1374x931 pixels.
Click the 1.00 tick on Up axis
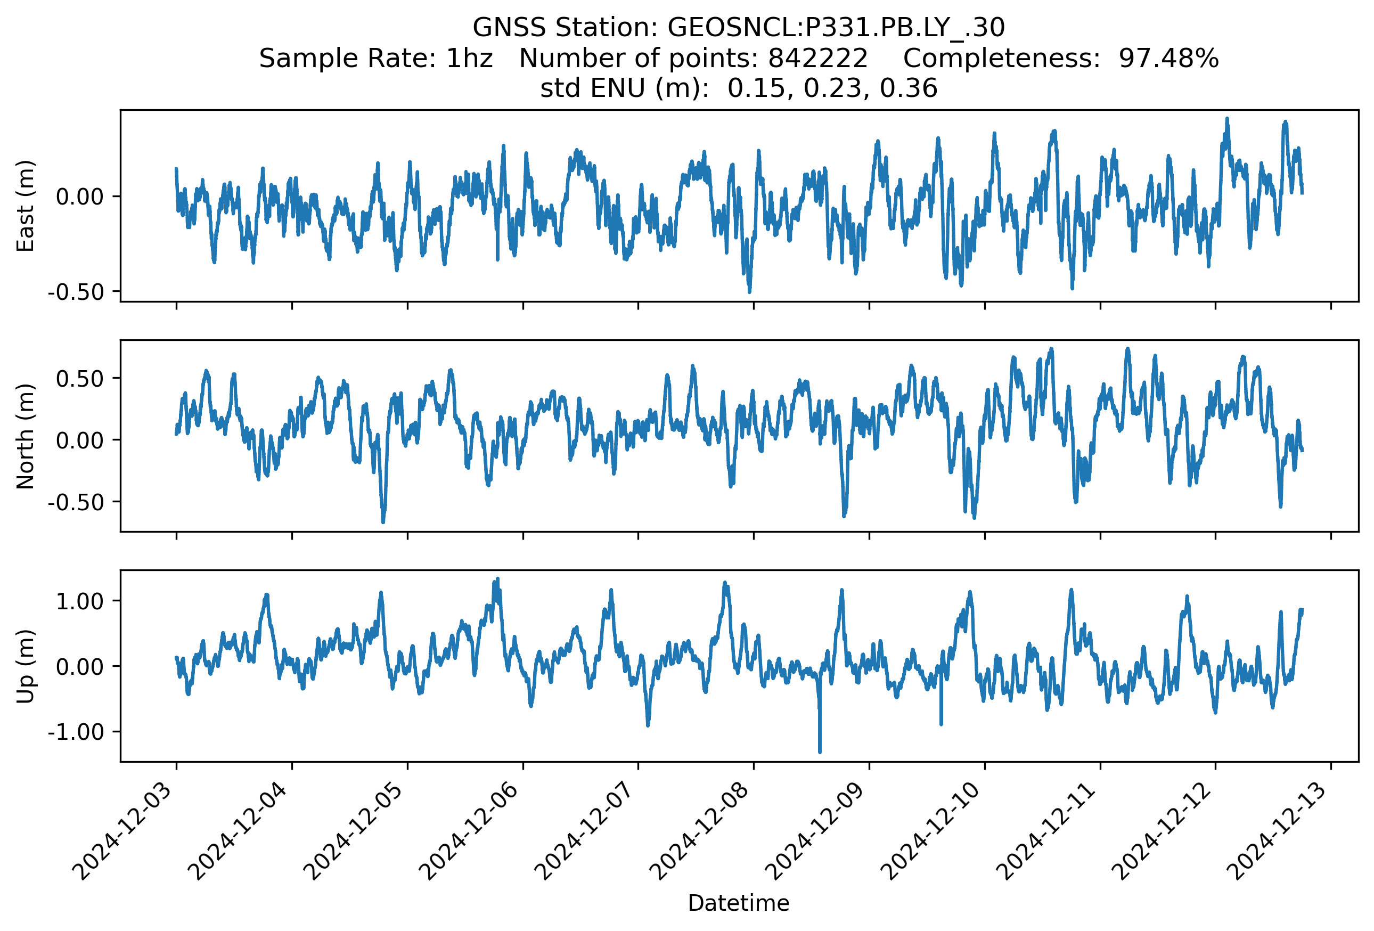tap(80, 601)
